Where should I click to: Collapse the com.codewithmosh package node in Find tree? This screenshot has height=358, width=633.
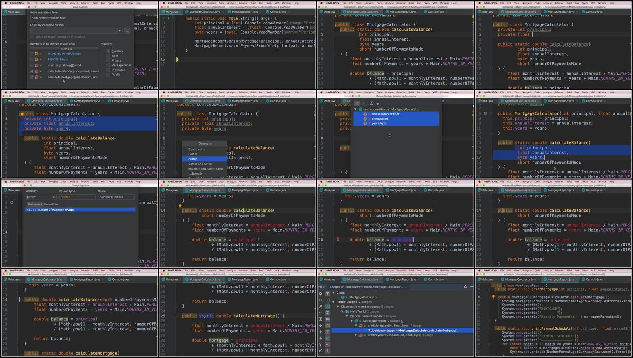[347, 316]
